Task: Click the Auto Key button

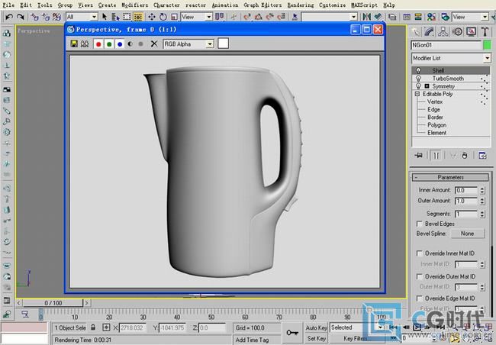Action: [316, 327]
